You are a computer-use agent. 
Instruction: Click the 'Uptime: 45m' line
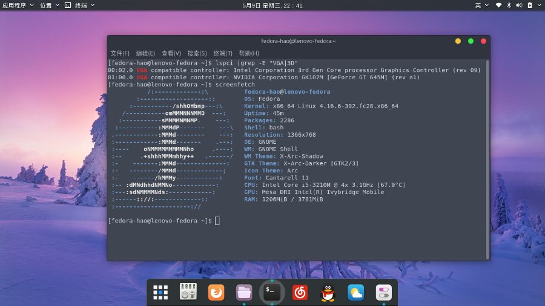pyautogui.click(x=264, y=113)
